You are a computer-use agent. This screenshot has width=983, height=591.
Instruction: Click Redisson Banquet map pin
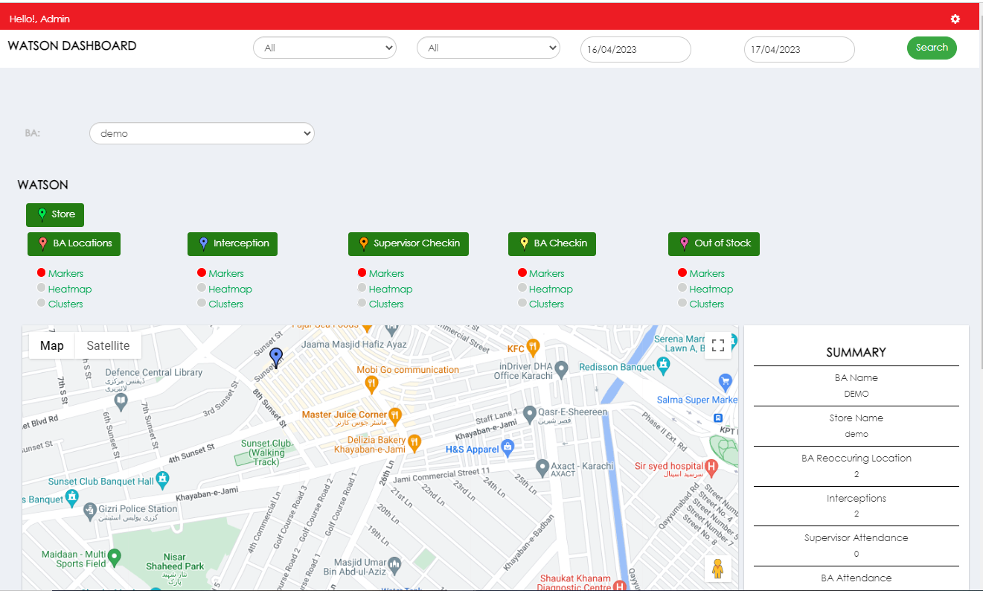click(x=665, y=365)
